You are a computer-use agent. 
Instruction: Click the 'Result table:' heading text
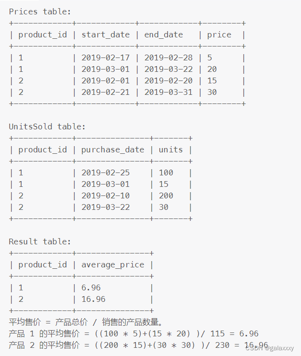point(40,241)
